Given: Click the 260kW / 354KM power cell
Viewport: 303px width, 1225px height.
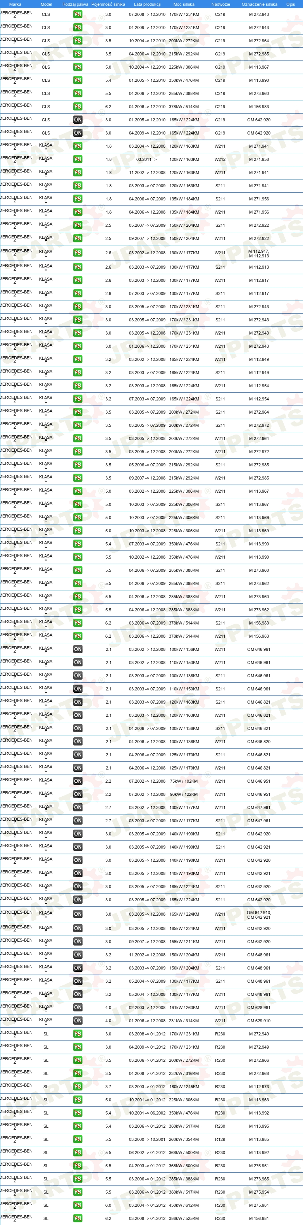Looking at the screenshot, I should coord(184,1140).
